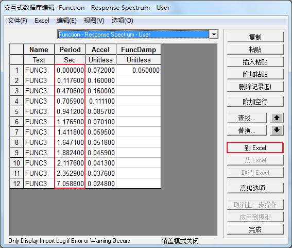This screenshot has height=248, width=292.
Task: Open the Excel menu
Action: [42, 21]
